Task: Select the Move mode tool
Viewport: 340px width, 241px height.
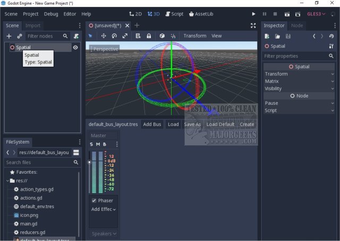Action: (x=103, y=36)
